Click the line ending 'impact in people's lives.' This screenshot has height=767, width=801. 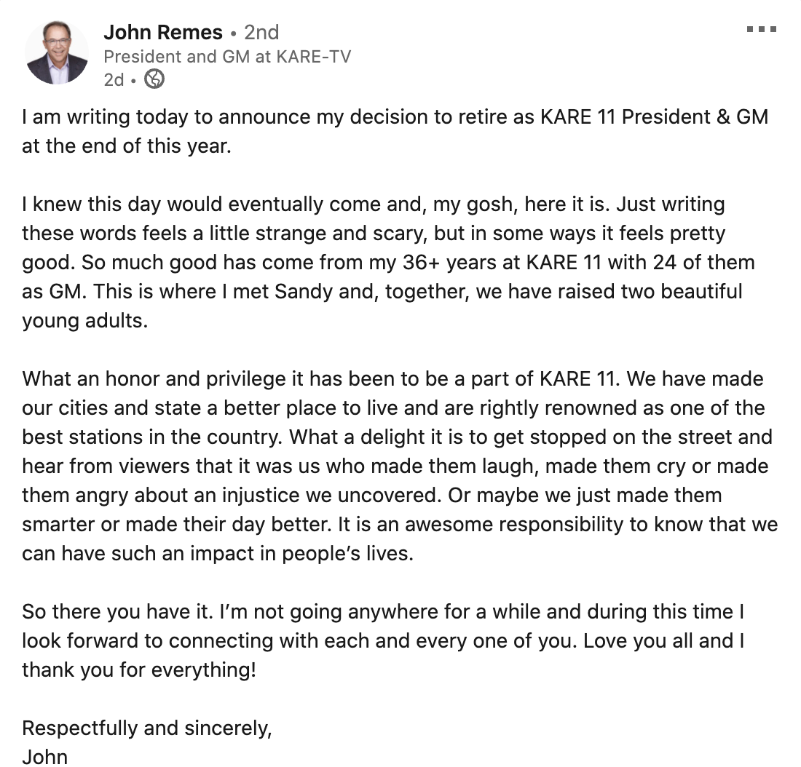(x=218, y=554)
